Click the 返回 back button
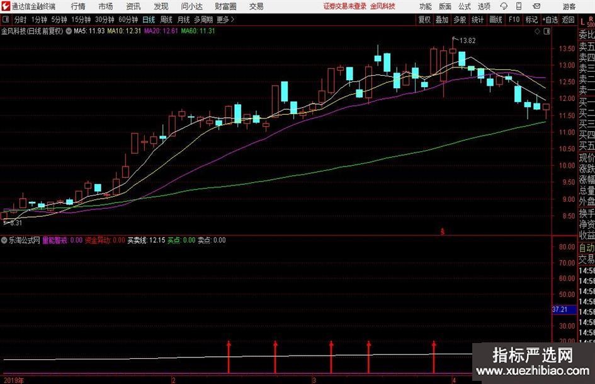Image resolution: width=595 pixels, height=384 pixels. [x=568, y=20]
